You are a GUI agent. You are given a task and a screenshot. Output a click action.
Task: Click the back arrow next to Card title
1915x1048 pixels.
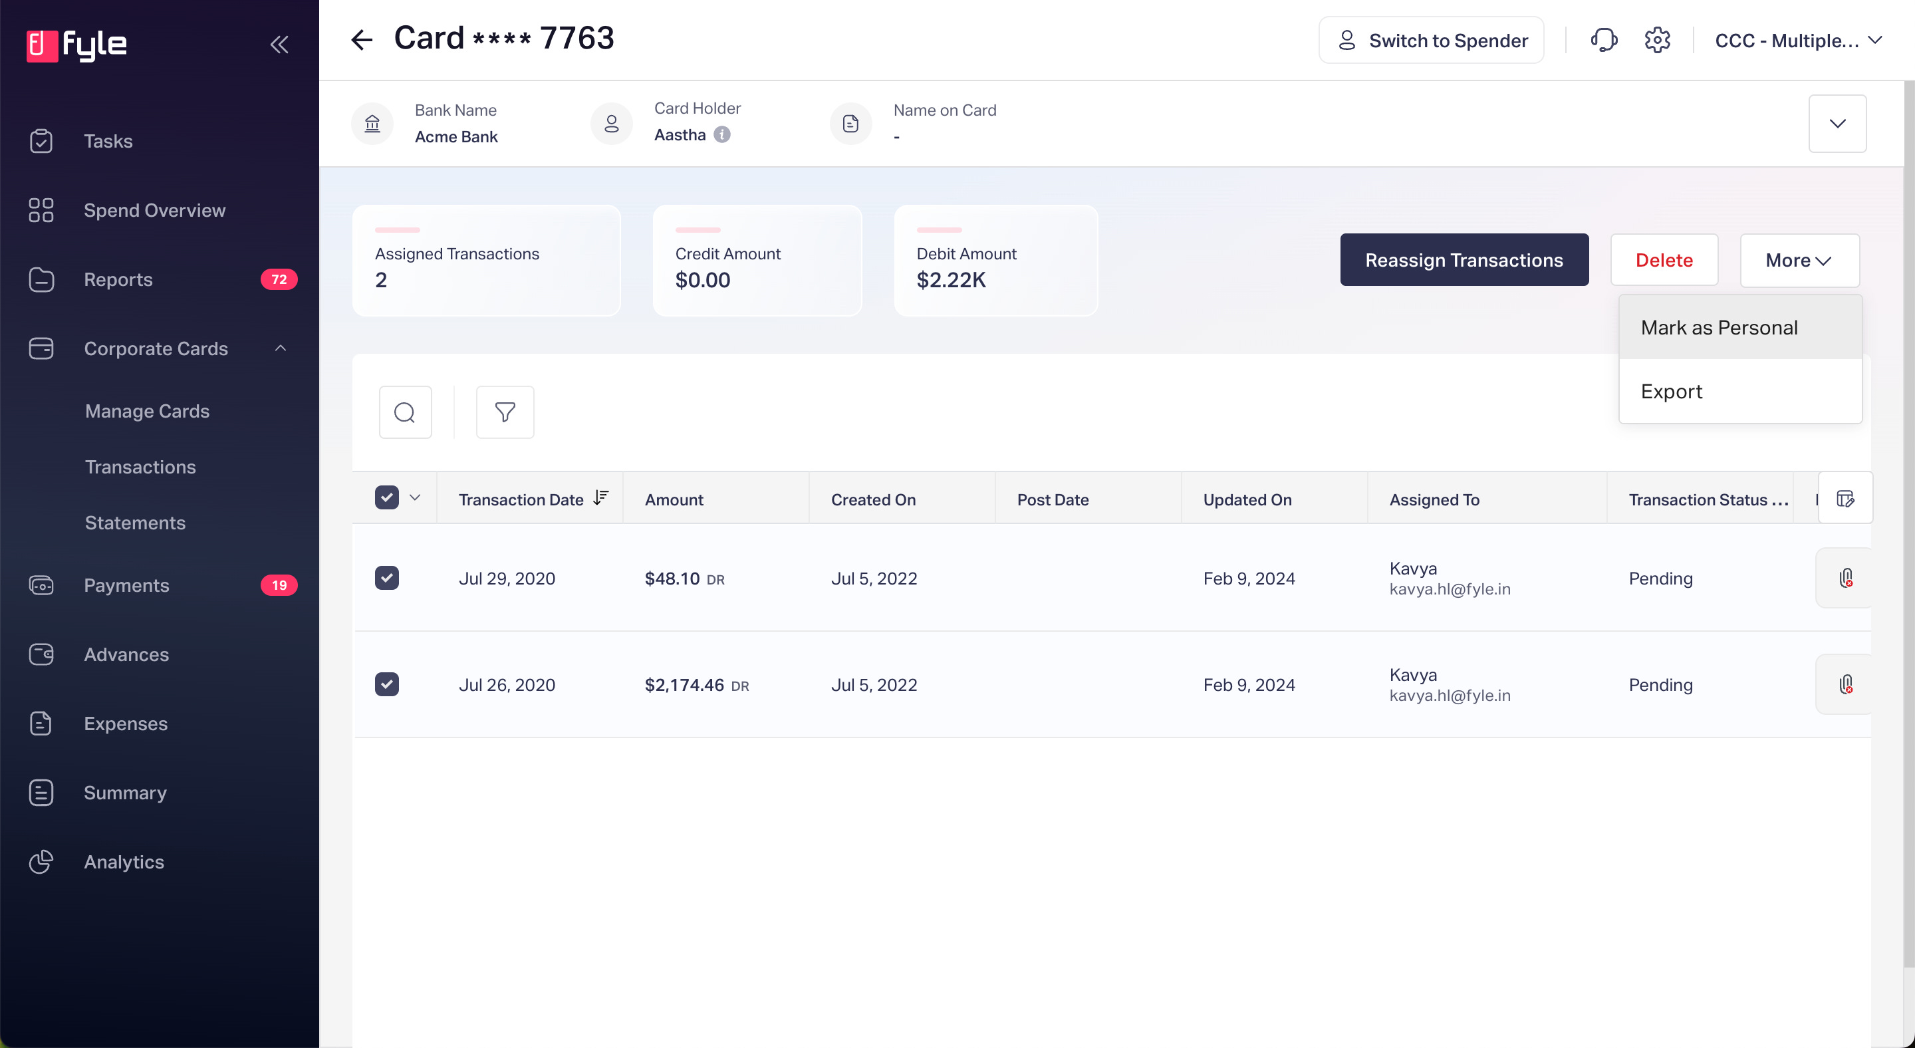tap(361, 40)
